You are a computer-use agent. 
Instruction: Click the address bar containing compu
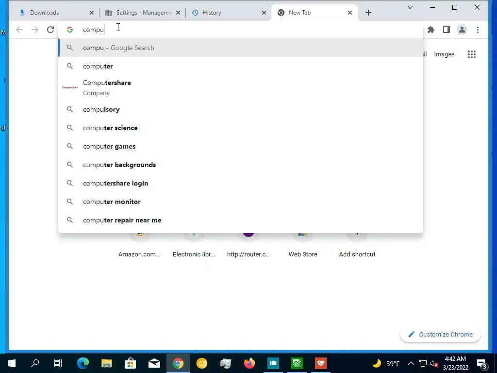pos(241,30)
